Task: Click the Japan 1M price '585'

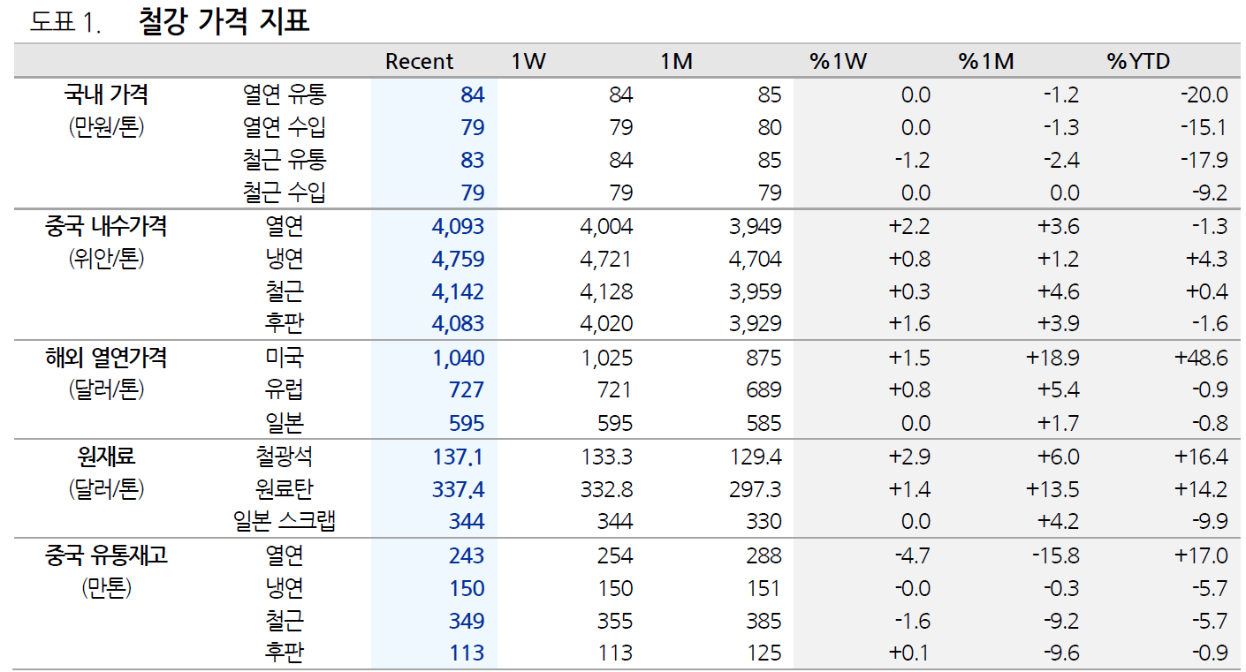Action: pyautogui.click(x=764, y=423)
